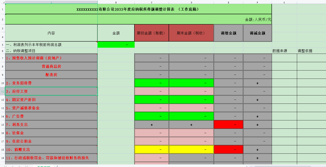Screen dimensions: 326x167
Task: Click the green cell next to 利润表列示本年税前利润总额
Action: pos(116,45)
